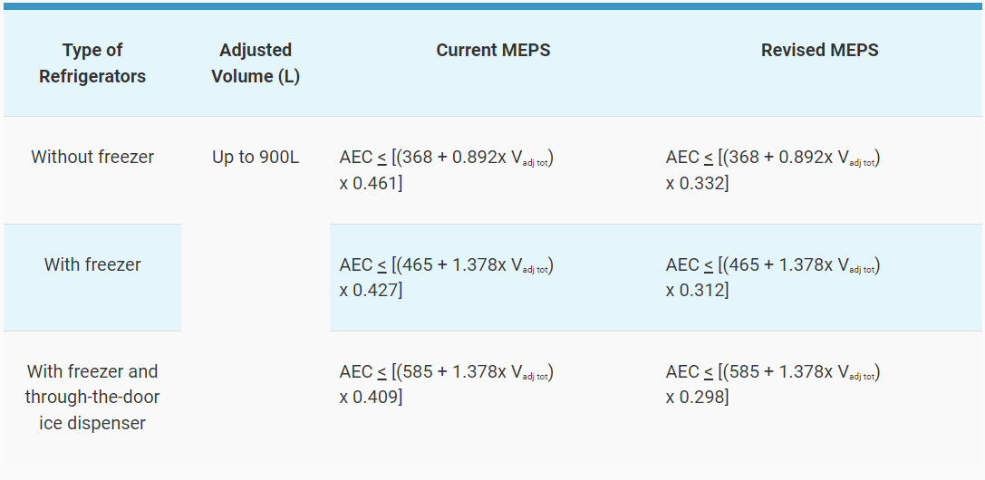Click the "Current MEPS" column header

point(493,51)
